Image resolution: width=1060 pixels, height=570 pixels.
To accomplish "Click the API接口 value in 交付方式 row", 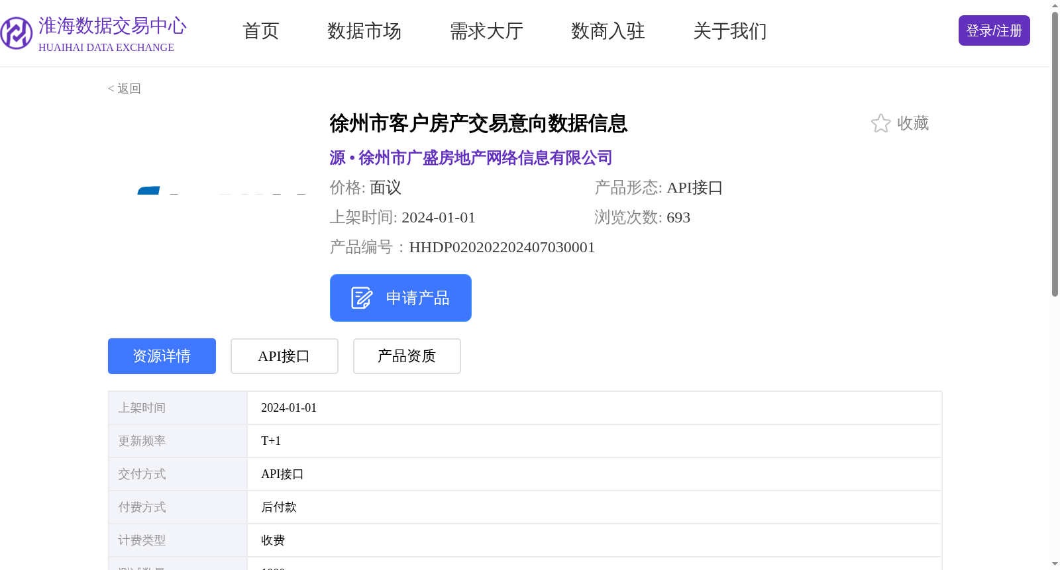I will pos(282,474).
